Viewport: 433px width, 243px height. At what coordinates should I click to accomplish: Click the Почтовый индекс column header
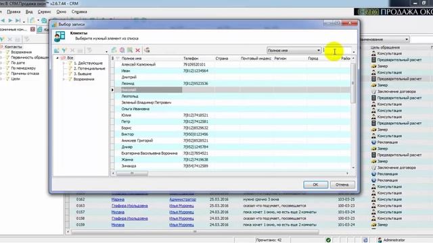click(256, 59)
